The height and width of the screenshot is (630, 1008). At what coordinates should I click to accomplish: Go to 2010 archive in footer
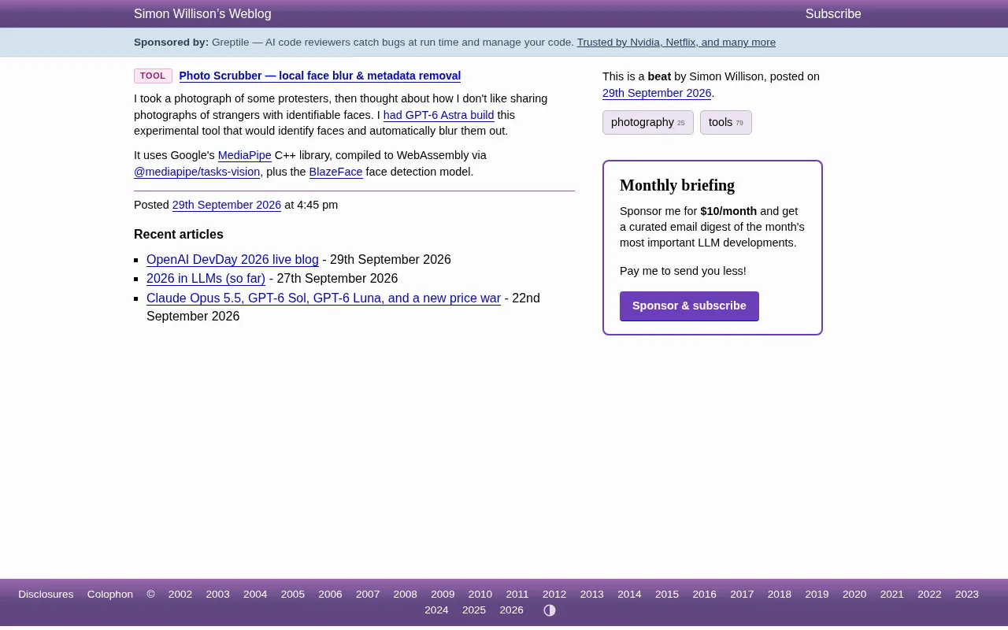point(480,595)
